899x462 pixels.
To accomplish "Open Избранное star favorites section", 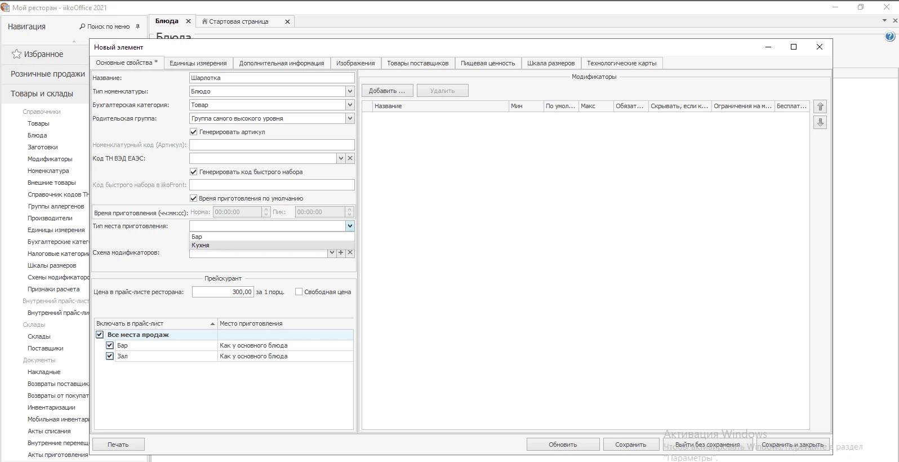I will point(37,54).
